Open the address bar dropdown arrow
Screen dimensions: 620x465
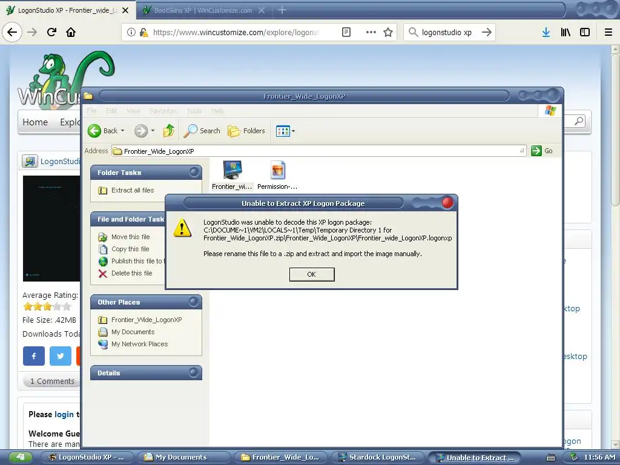522,151
